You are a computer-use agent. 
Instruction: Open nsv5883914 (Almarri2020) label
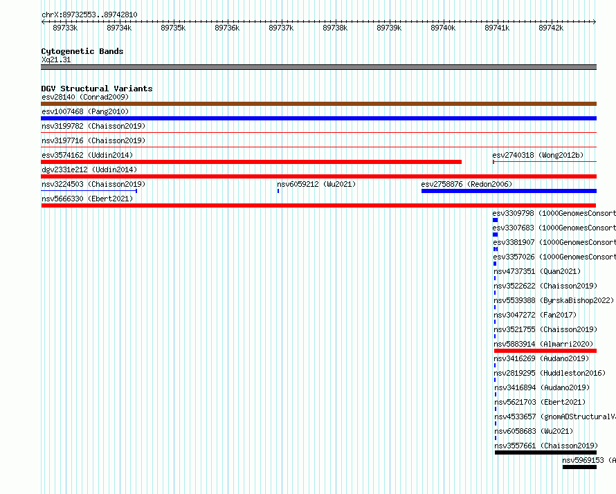[x=543, y=344]
